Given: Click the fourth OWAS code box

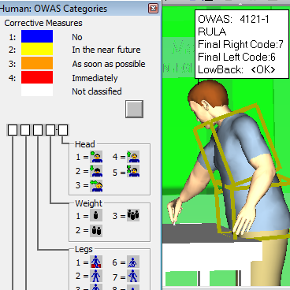Looking at the screenshot, I should tap(50, 130).
